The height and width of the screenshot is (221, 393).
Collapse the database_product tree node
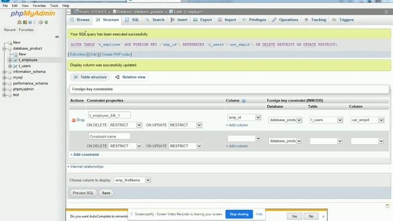click(x=4, y=48)
